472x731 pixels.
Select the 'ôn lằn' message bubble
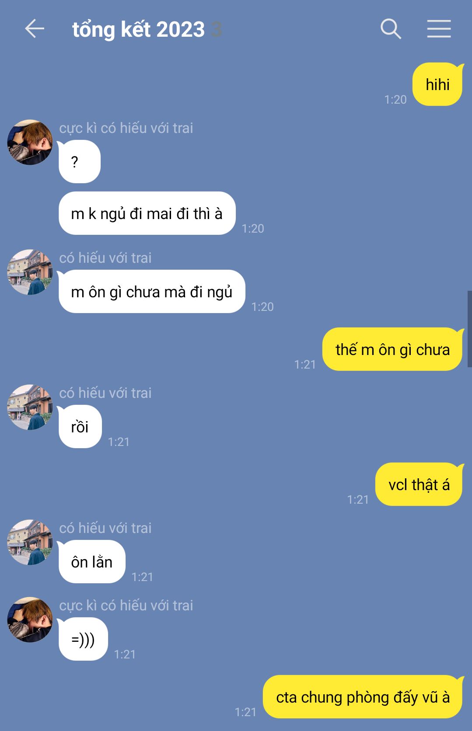(x=92, y=562)
